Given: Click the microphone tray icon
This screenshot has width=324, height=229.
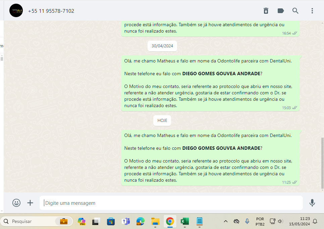Looking at the screenshot, I should pos(247,221).
